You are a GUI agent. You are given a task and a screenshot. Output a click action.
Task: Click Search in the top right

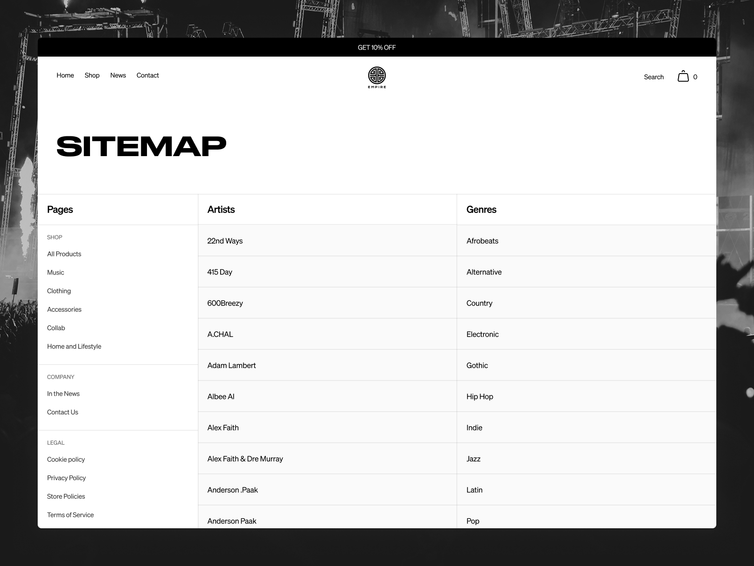(653, 76)
